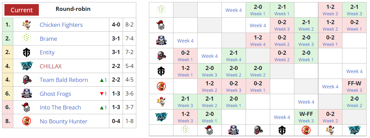The image size is (370, 138).
Task: Click Brame logo in crosstable bottom row
Action: (185, 131)
